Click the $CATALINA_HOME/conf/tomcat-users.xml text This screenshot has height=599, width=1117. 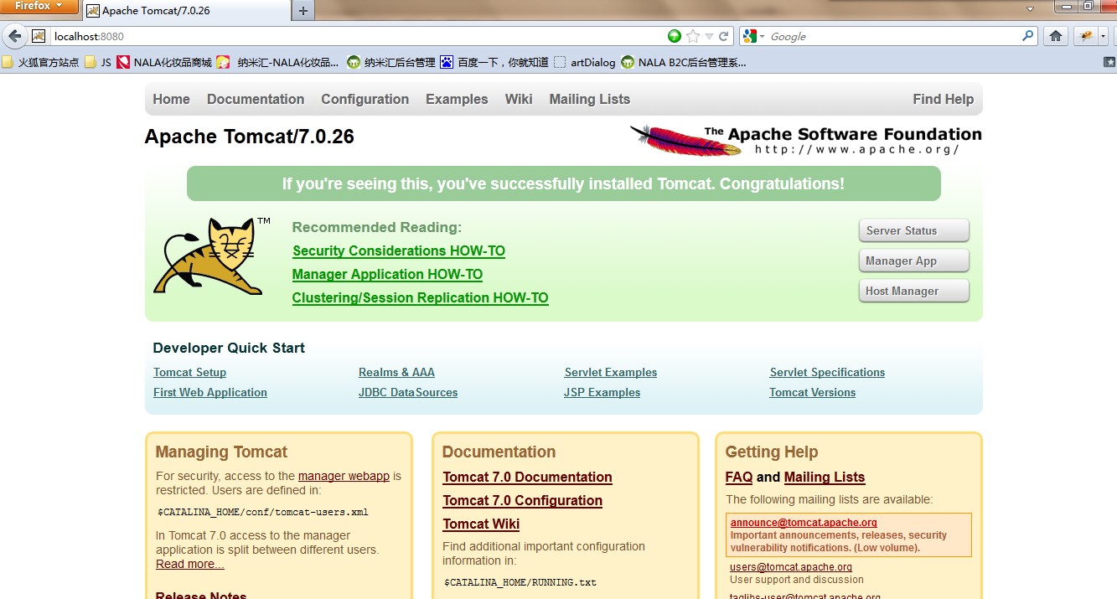pos(263,512)
